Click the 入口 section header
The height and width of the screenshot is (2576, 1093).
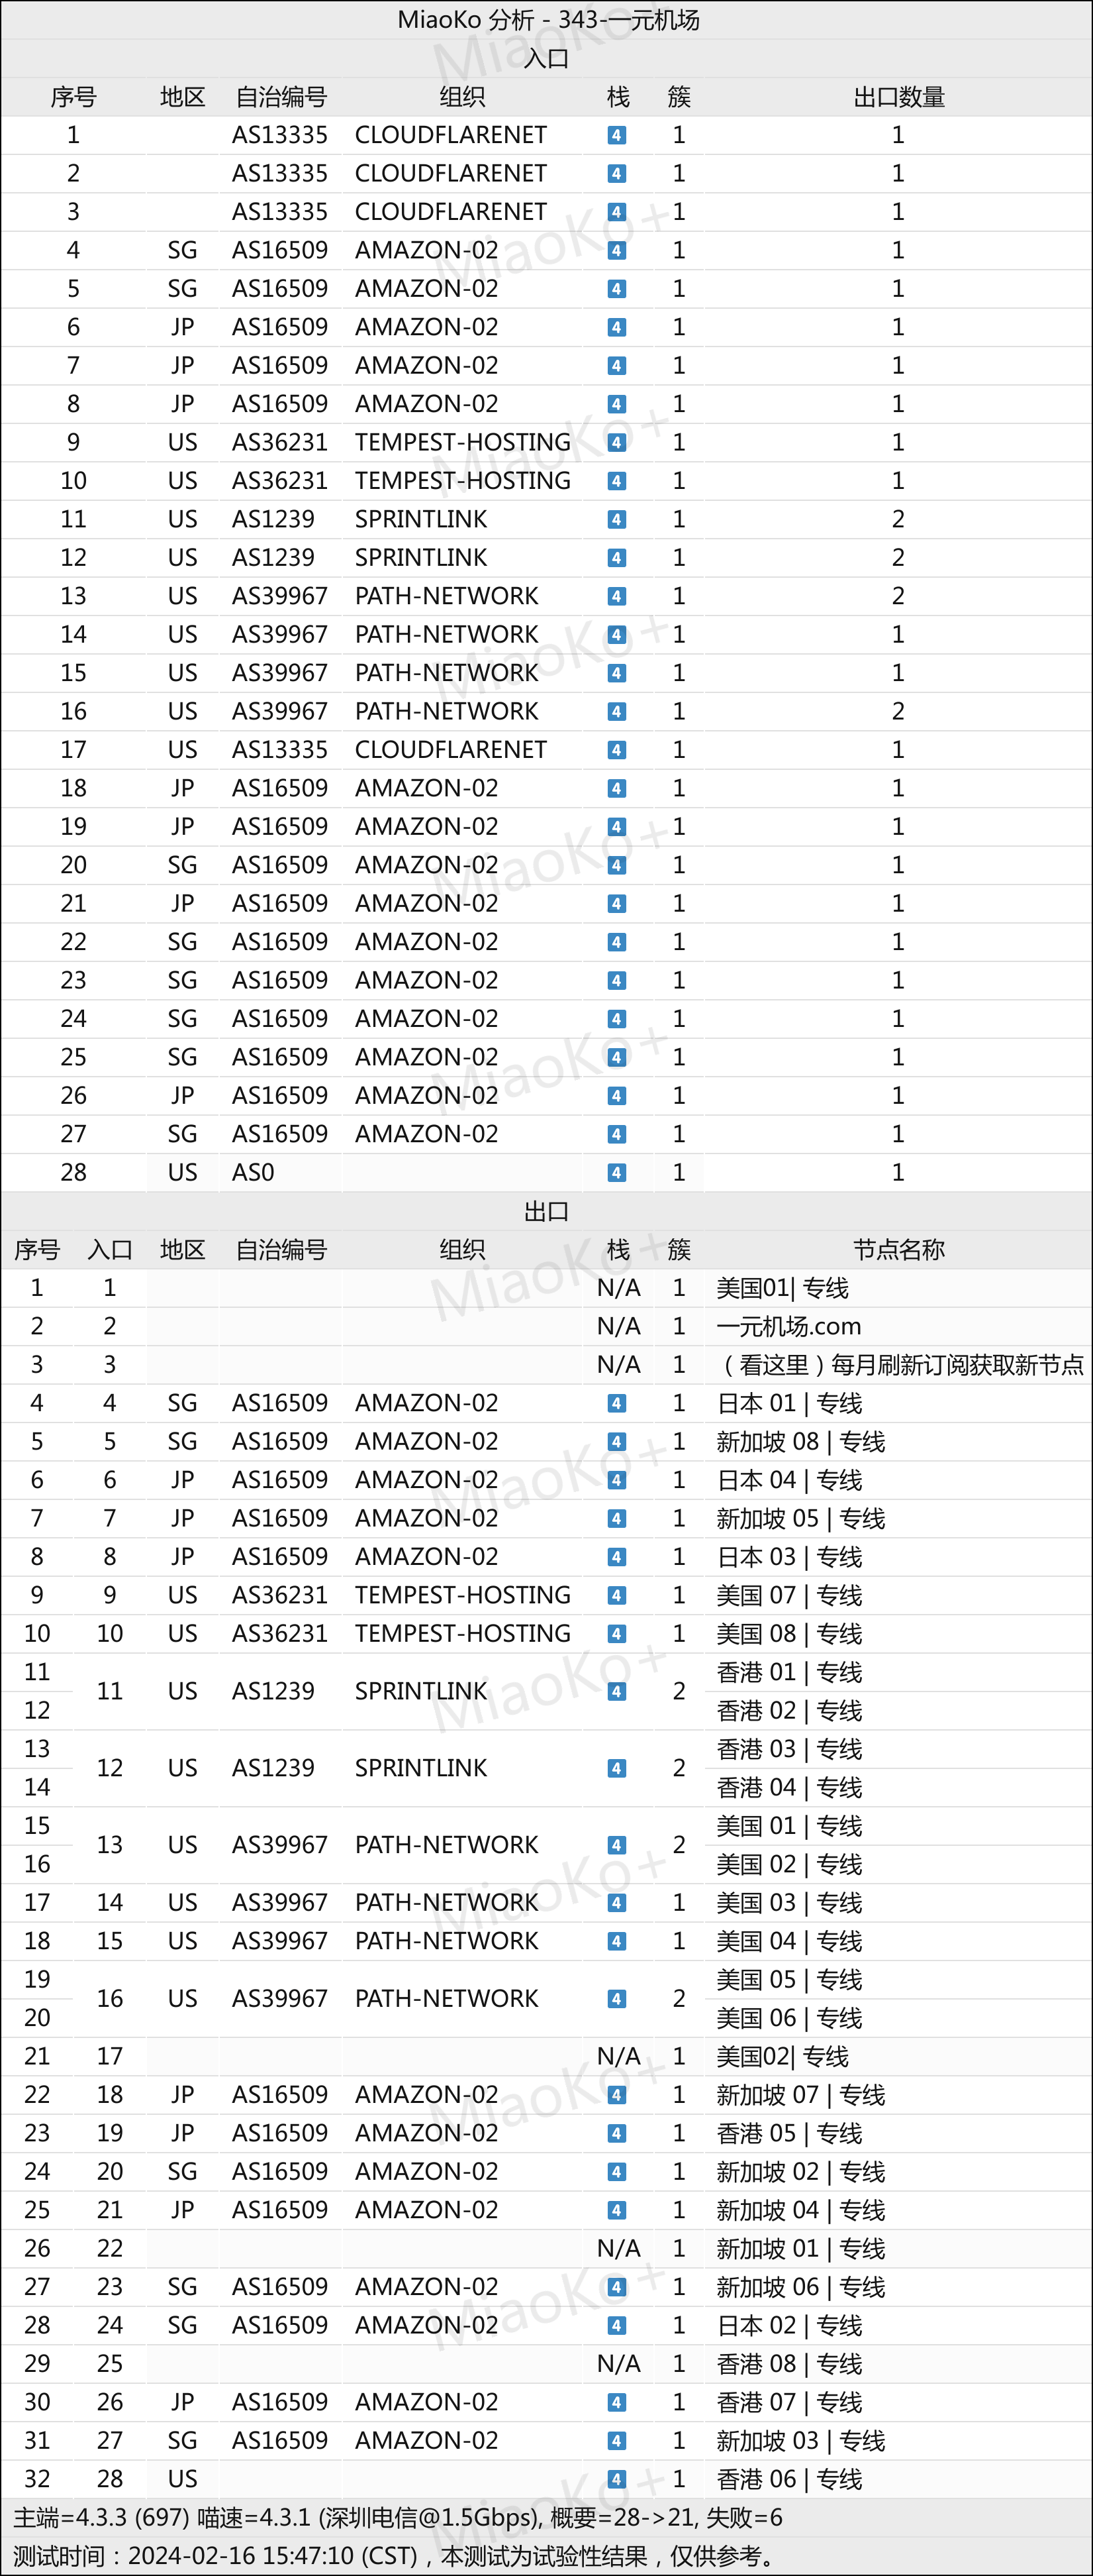pyautogui.click(x=547, y=59)
